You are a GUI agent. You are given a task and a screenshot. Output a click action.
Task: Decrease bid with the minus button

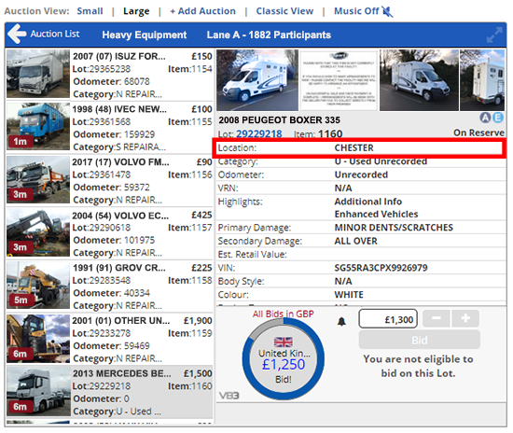(437, 318)
